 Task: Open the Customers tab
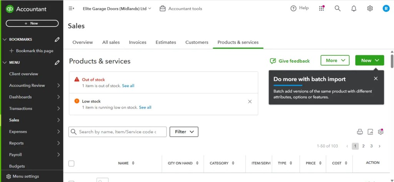[x=197, y=42]
